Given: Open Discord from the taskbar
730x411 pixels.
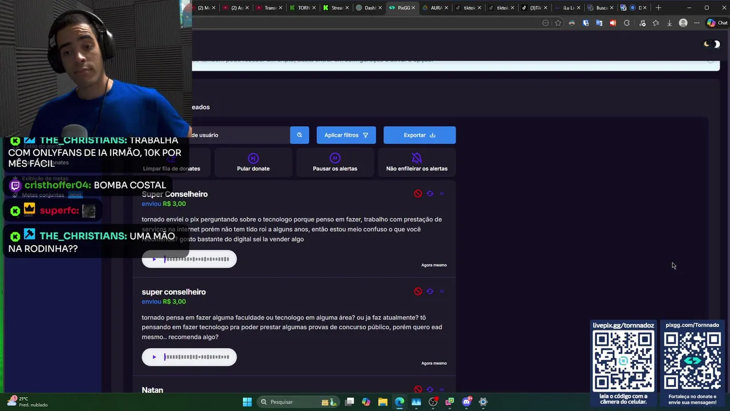Looking at the screenshot, I should [x=467, y=402].
